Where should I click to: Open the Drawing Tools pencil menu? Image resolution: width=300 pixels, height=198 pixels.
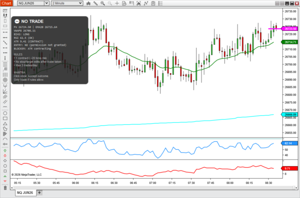[95, 3]
